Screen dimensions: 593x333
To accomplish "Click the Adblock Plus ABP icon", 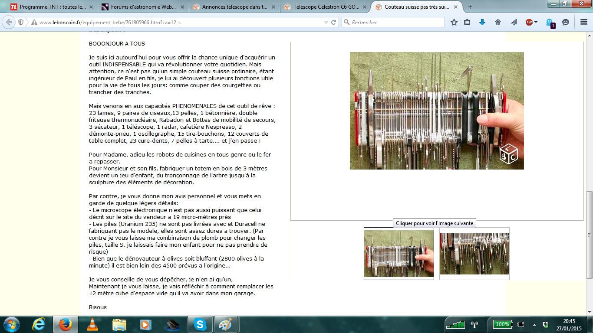I will click(529, 22).
